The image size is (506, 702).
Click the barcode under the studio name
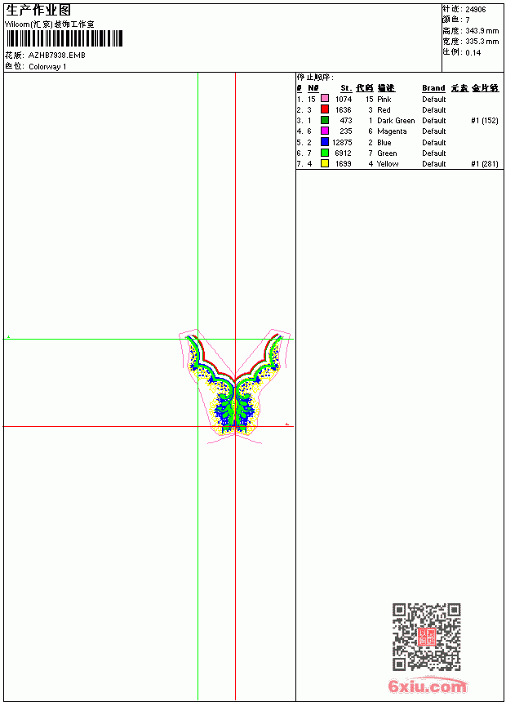(x=64, y=38)
